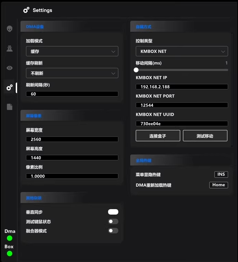Click the KMBOX NET IP input field

click(x=182, y=87)
